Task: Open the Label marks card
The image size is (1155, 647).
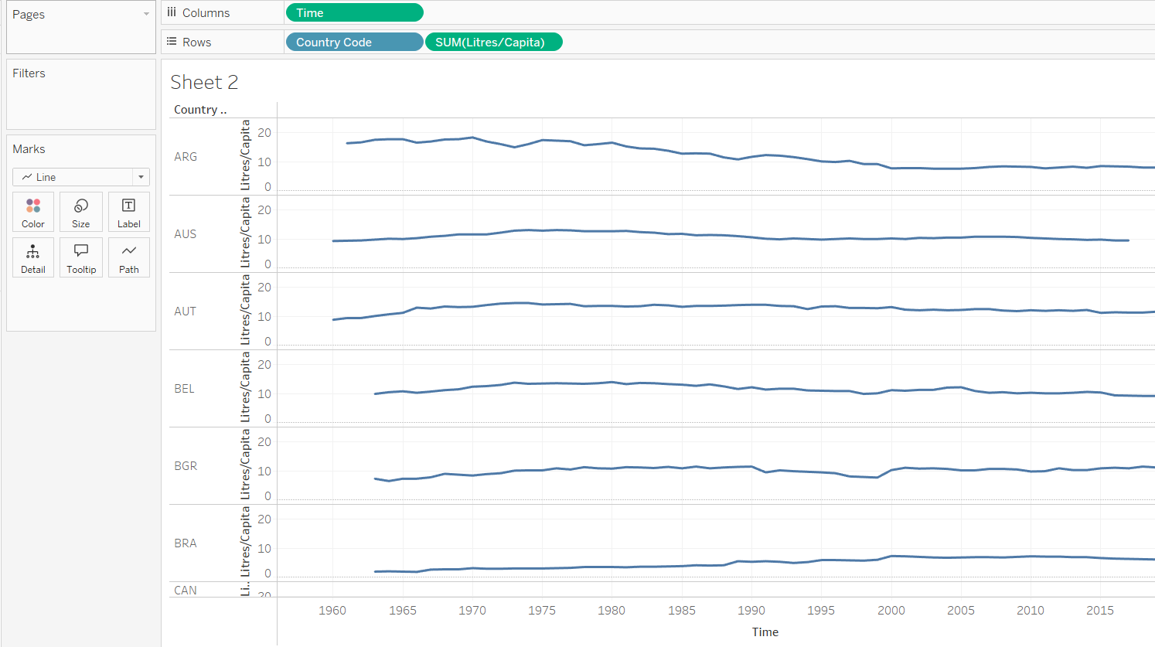Action: point(129,212)
